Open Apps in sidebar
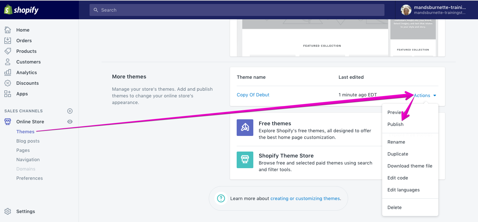 22,94
